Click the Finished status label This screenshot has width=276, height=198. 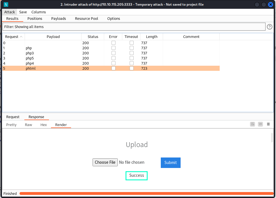(x=10, y=193)
